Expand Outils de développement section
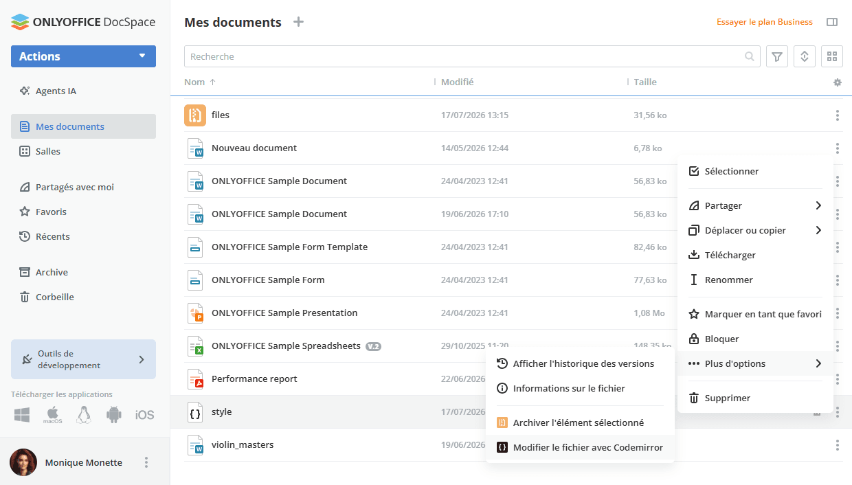852x485 pixels. 83,359
